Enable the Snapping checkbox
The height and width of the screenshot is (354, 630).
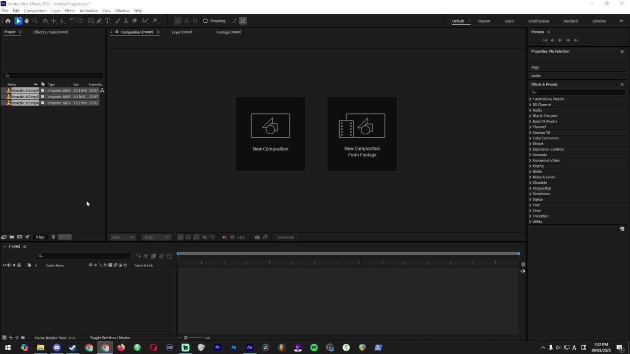click(x=206, y=21)
